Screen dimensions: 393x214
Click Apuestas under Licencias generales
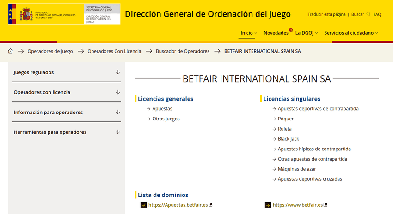coord(162,108)
